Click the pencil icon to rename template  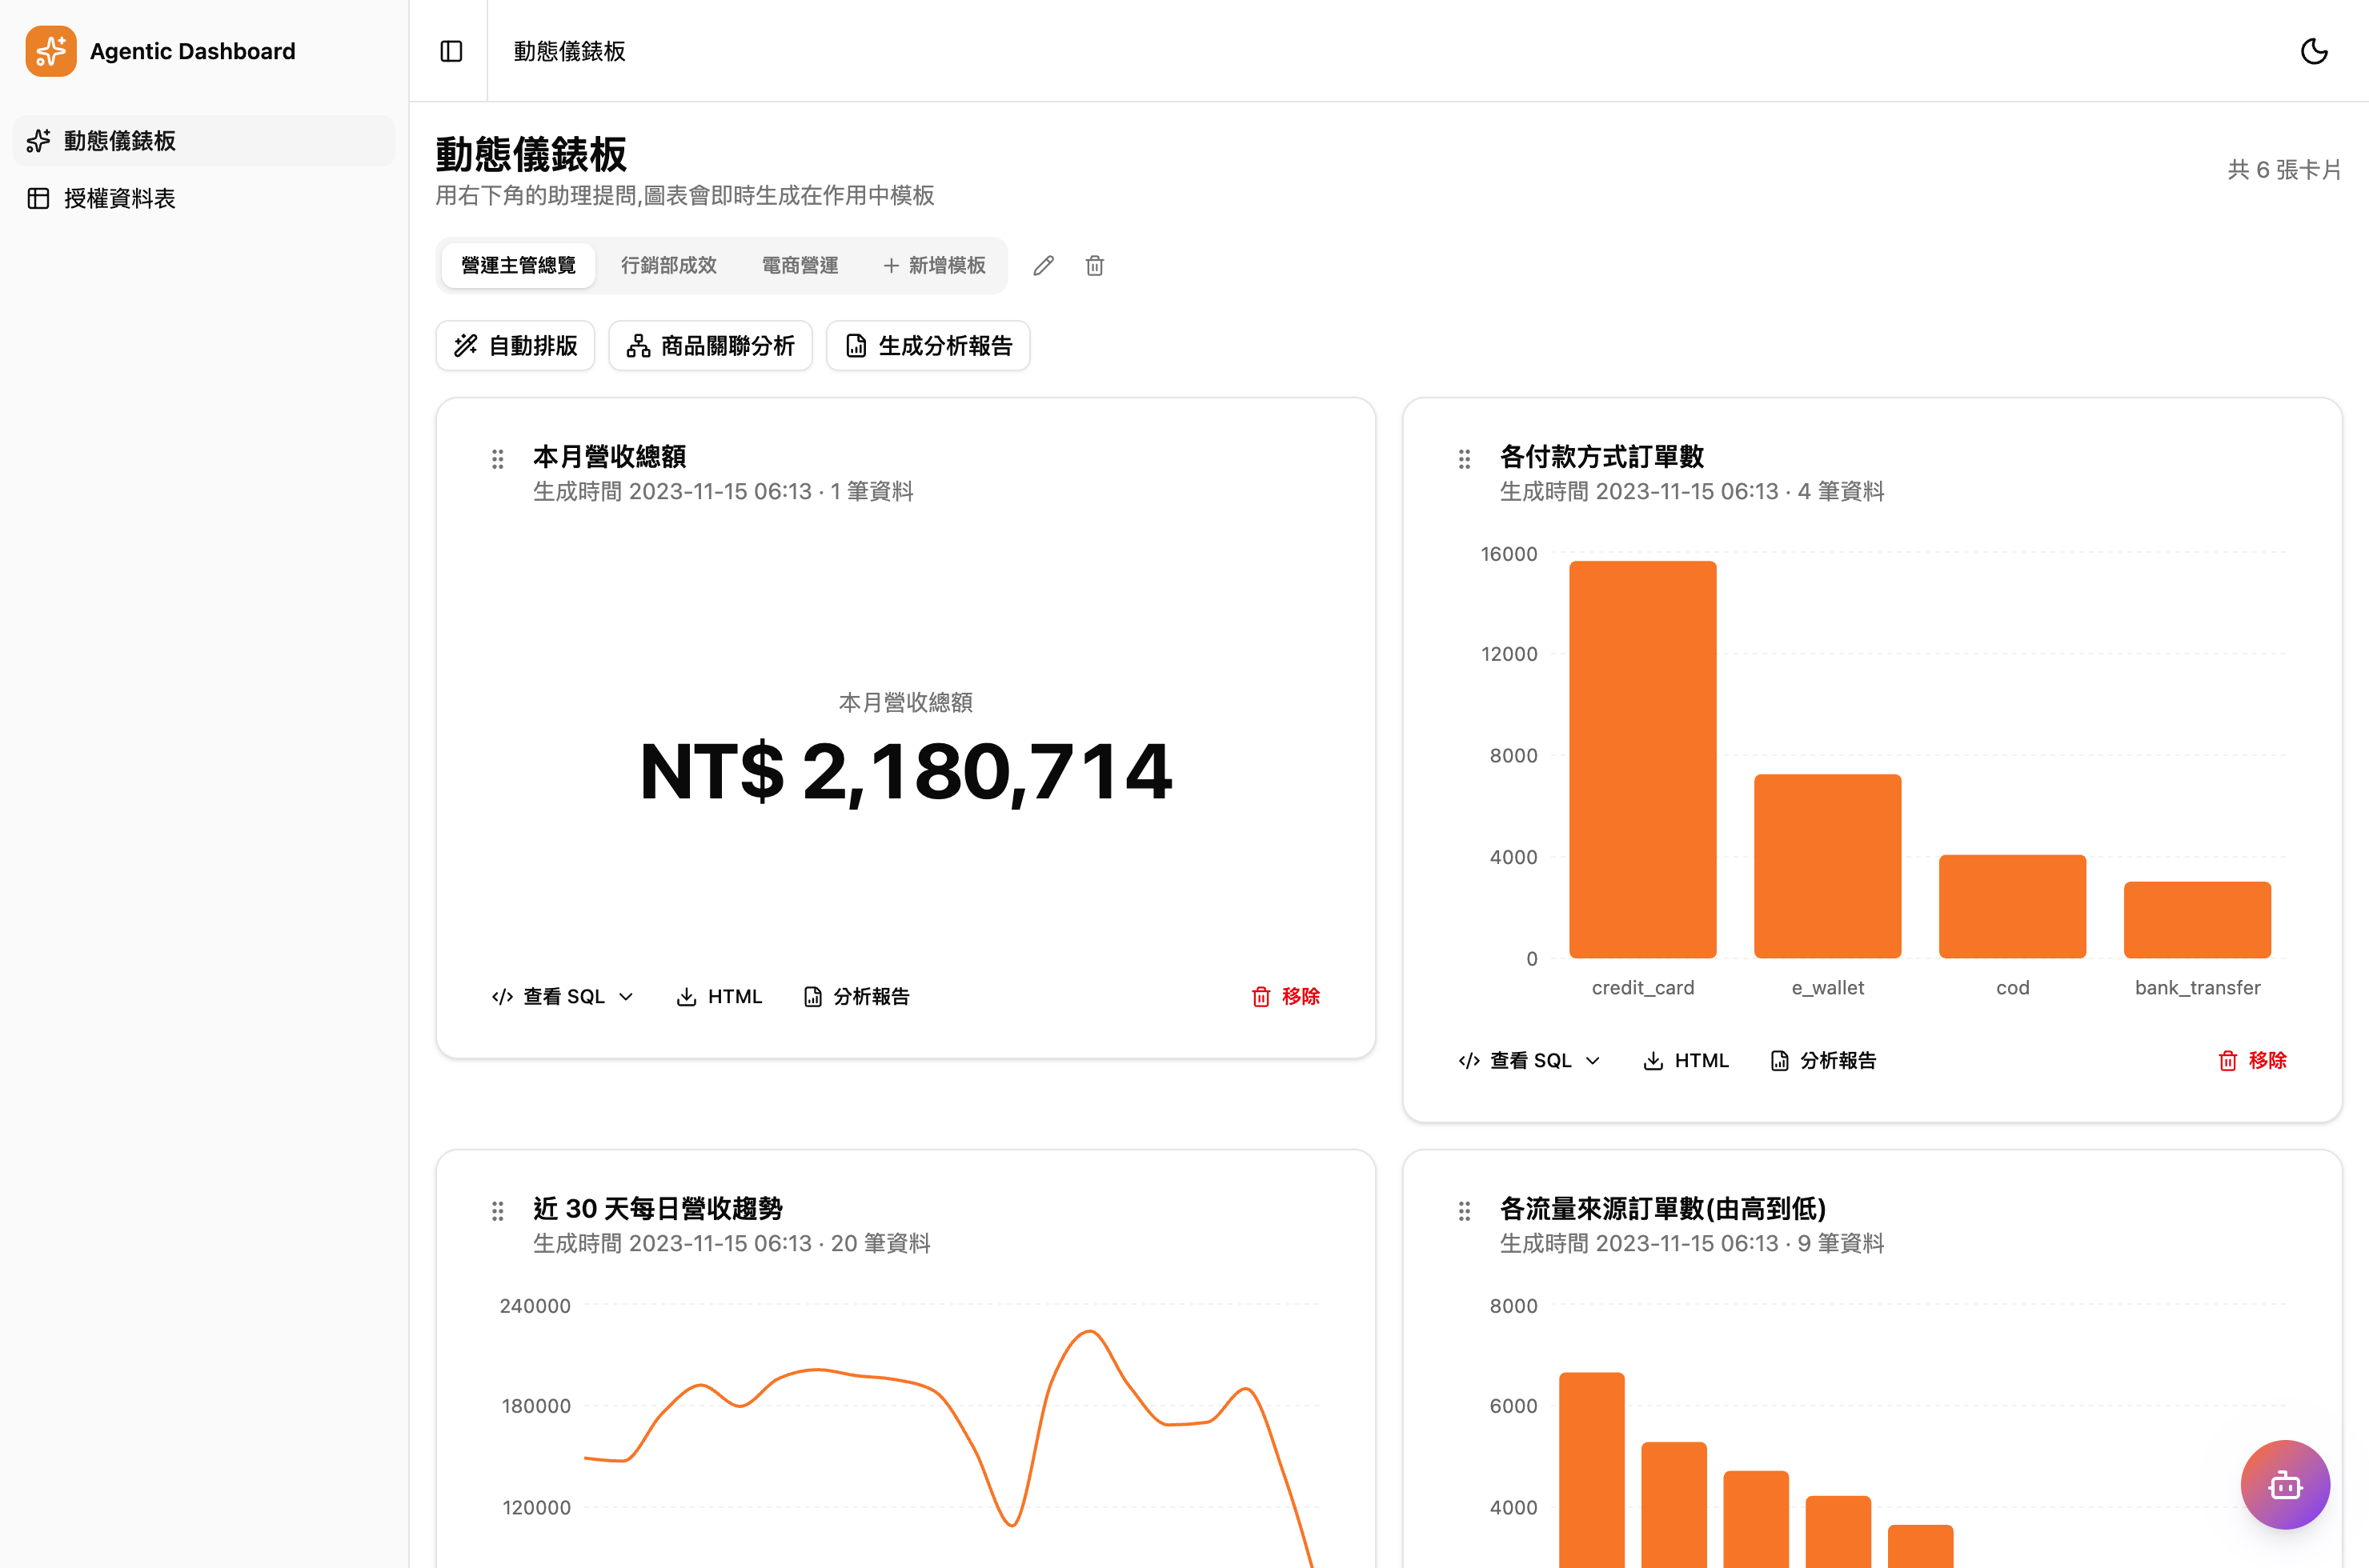1044,265
